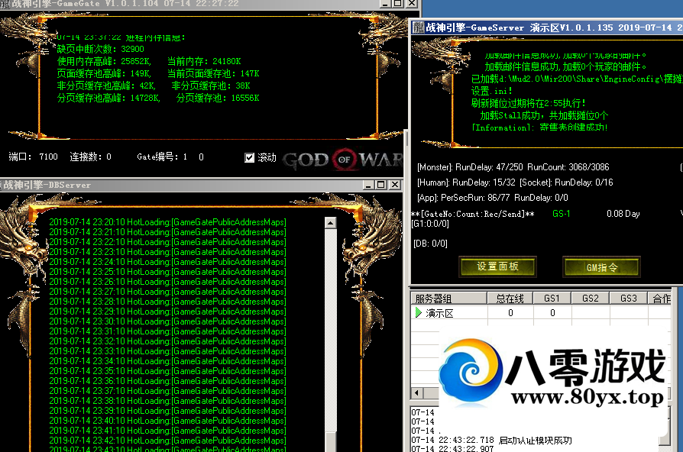Click the 0.08 Day uptime value
This screenshot has height=452, width=683.
point(623,214)
